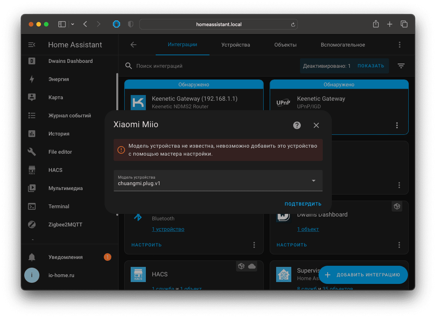The height and width of the screenshot is (318, 436).
Task: Open Xiaomi Miio dialog help
Action: pyautogui.click(x=297, y=125)
